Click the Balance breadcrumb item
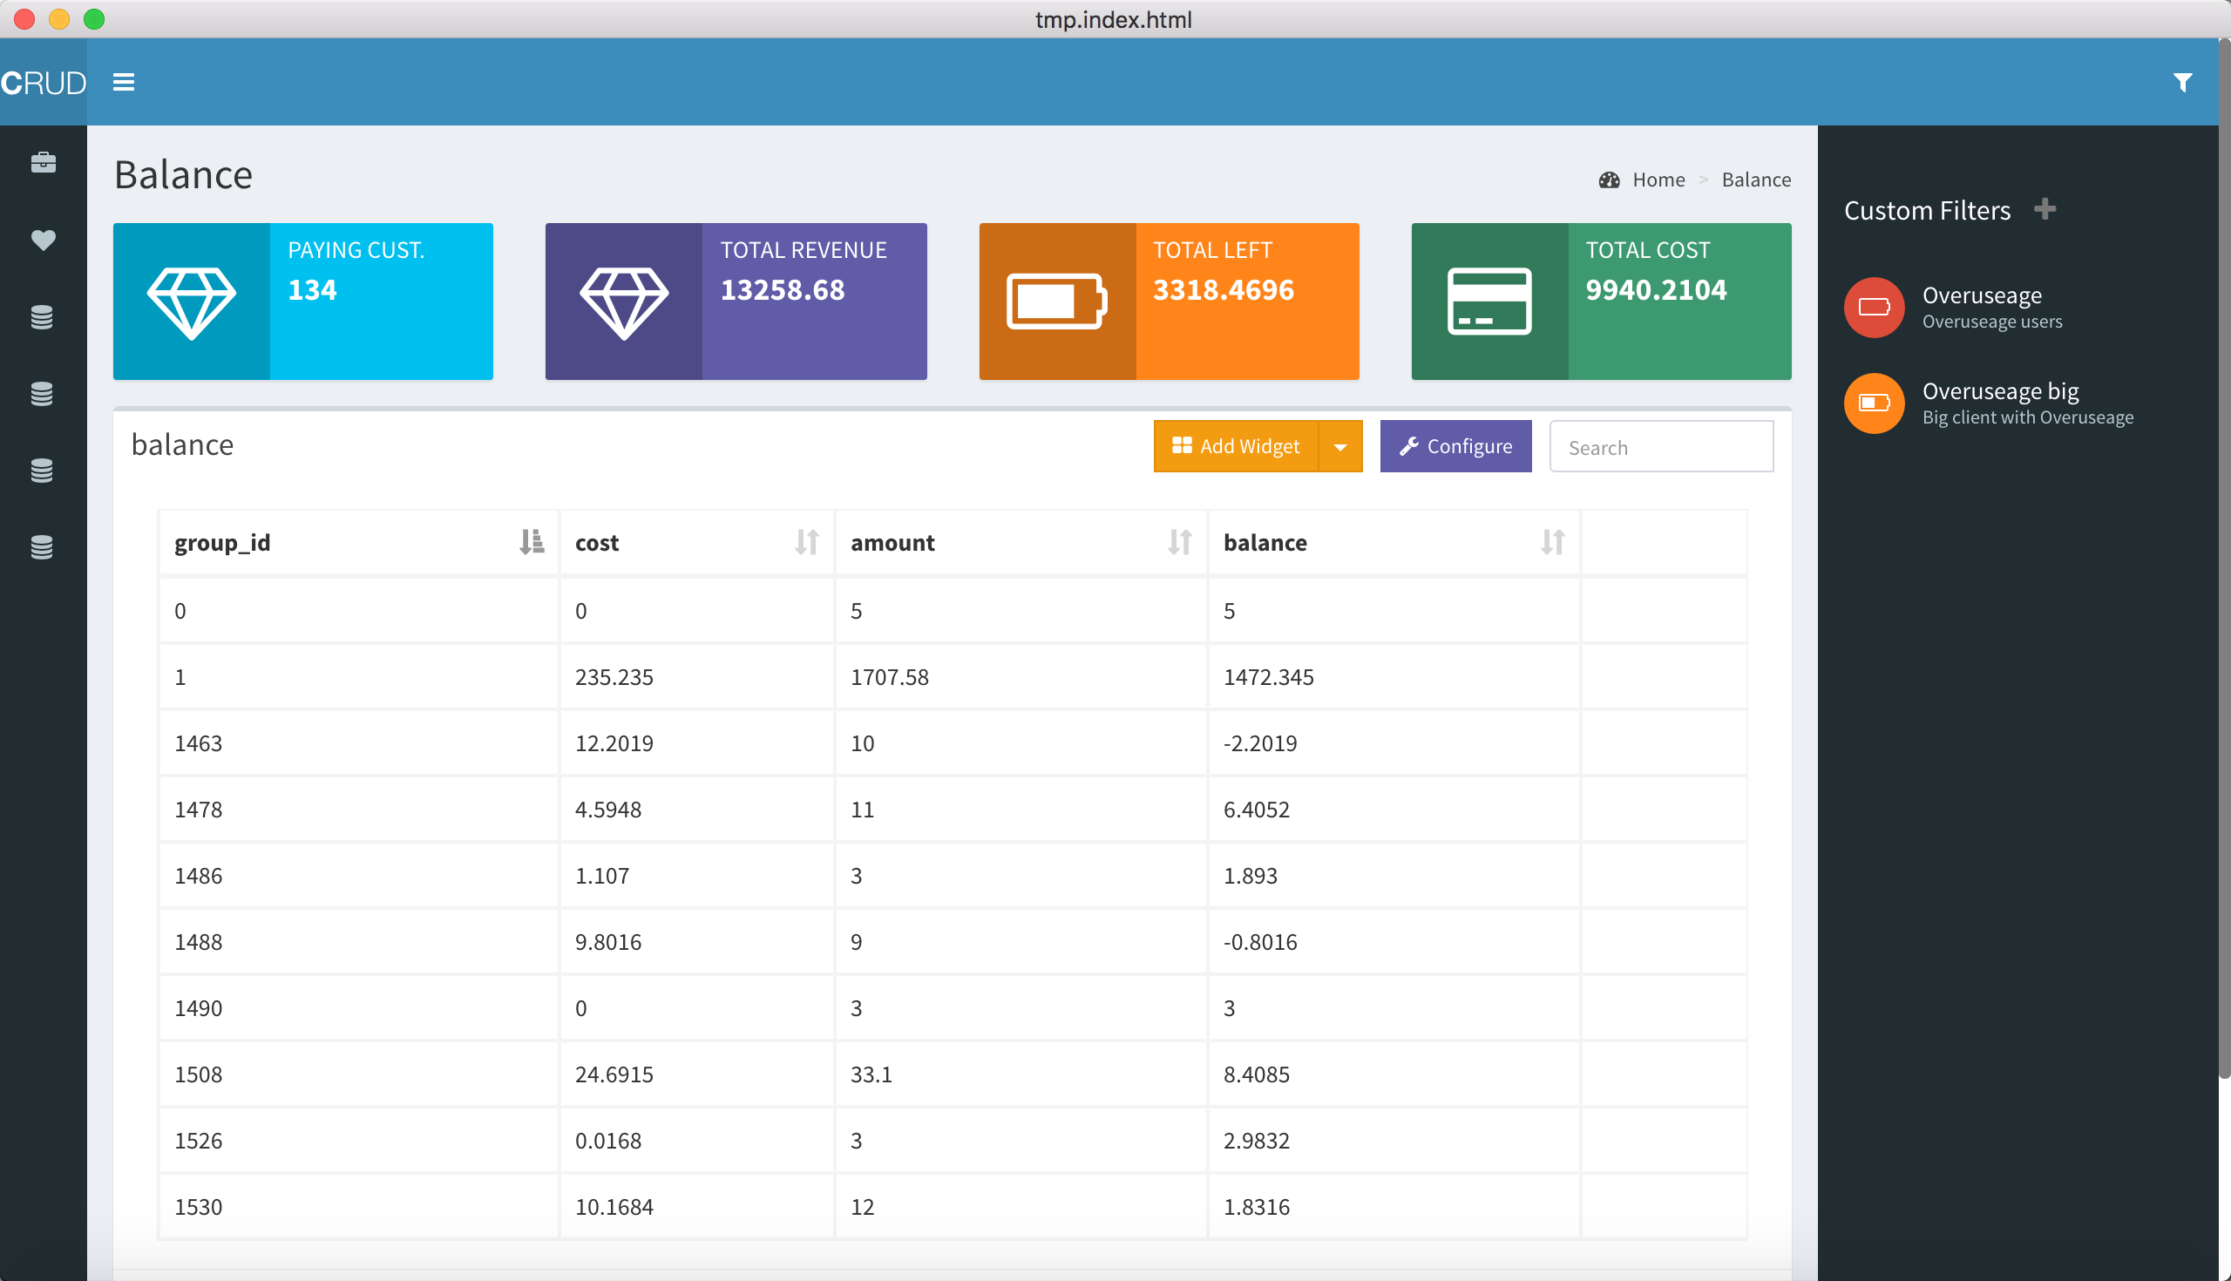This screenshot has height=1281, width=2231. coord(1756,180)
